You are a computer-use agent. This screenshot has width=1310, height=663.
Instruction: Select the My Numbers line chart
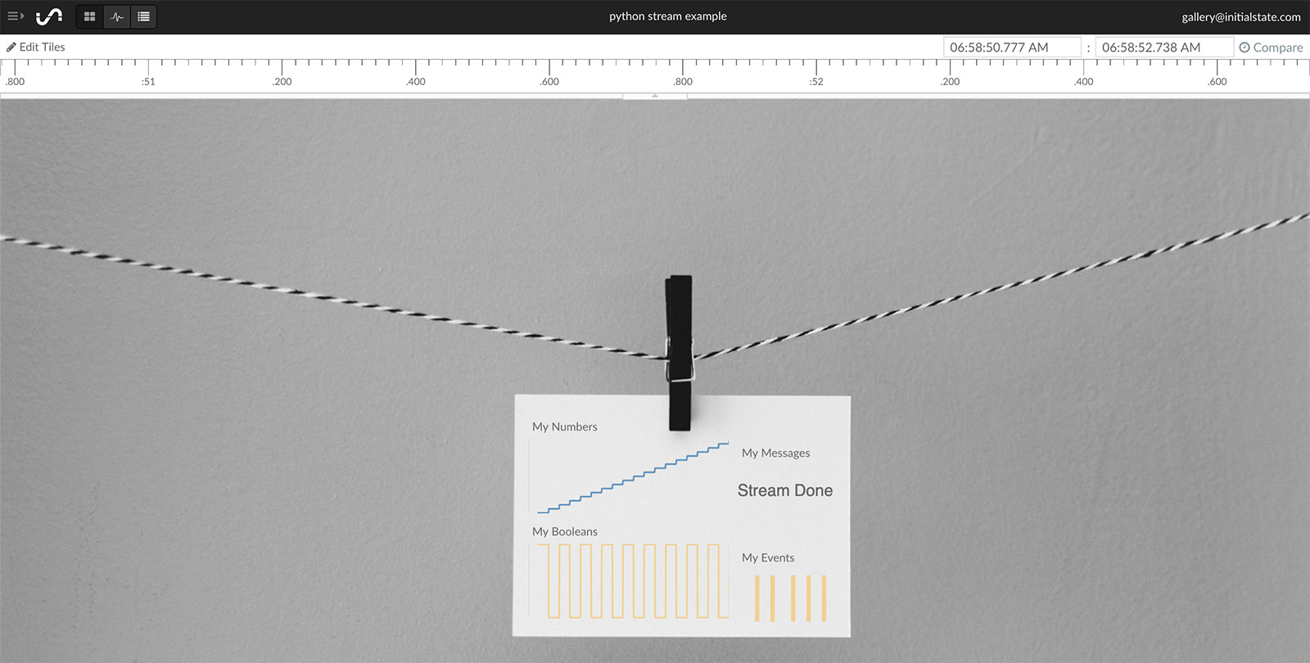pos(630,479)
